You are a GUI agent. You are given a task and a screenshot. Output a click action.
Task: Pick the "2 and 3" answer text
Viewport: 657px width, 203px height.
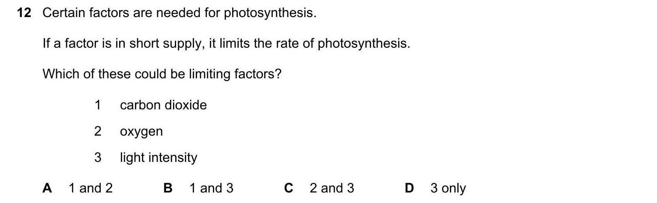[332, 188]
